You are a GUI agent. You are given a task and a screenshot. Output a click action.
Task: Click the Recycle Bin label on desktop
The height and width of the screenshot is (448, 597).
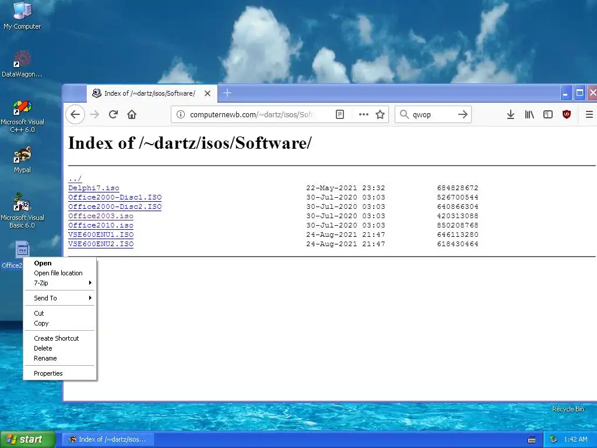[568, 409]
